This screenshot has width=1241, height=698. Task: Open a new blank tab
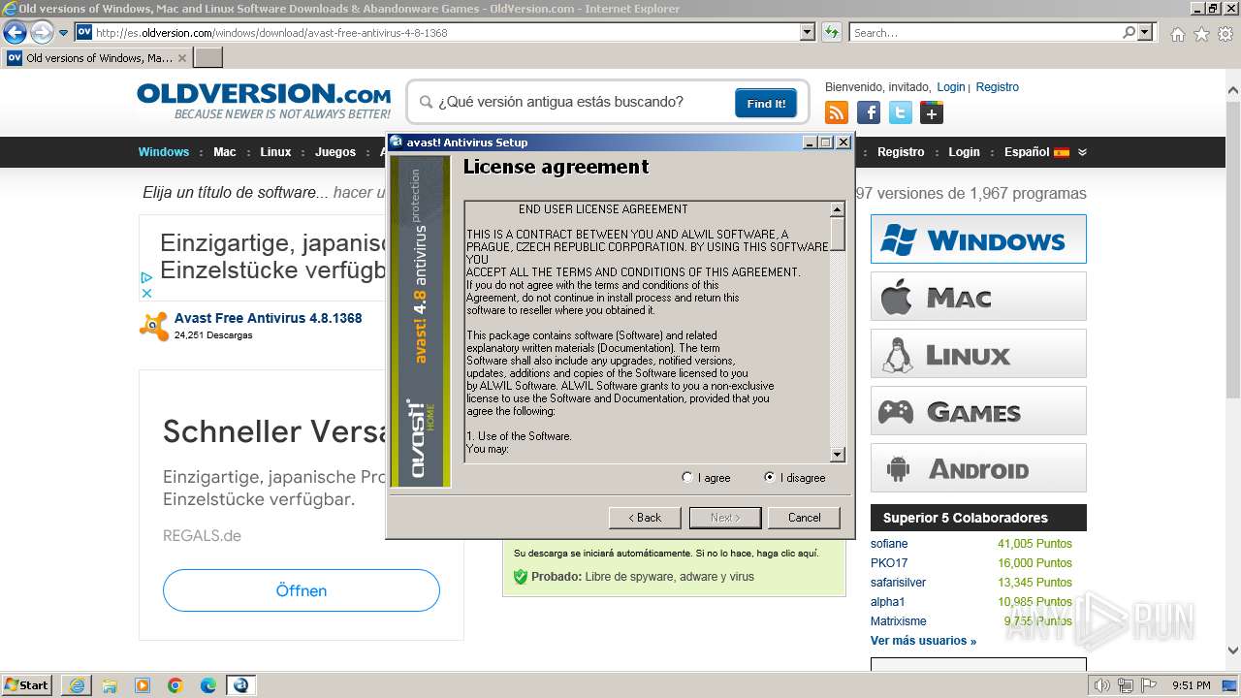(x=208, y=58)
